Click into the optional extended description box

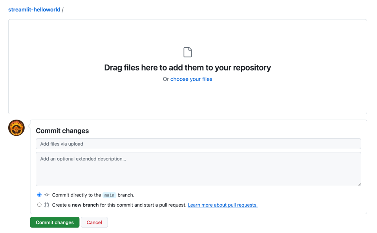198,169
